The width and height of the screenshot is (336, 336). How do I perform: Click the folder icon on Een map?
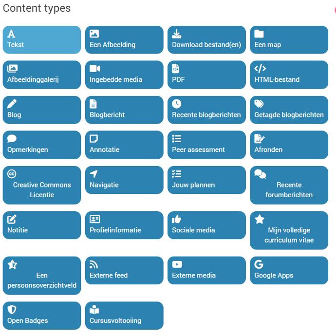259,34
